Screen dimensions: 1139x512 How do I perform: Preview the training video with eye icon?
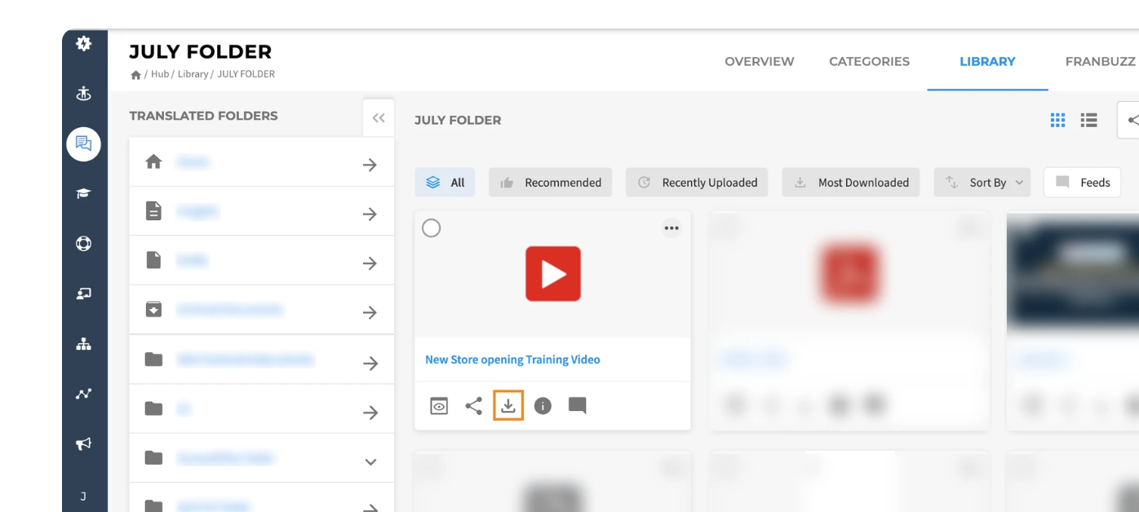coord(439,405)
